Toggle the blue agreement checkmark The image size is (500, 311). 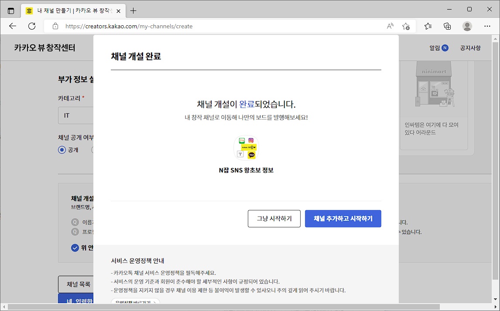(75, 248)
